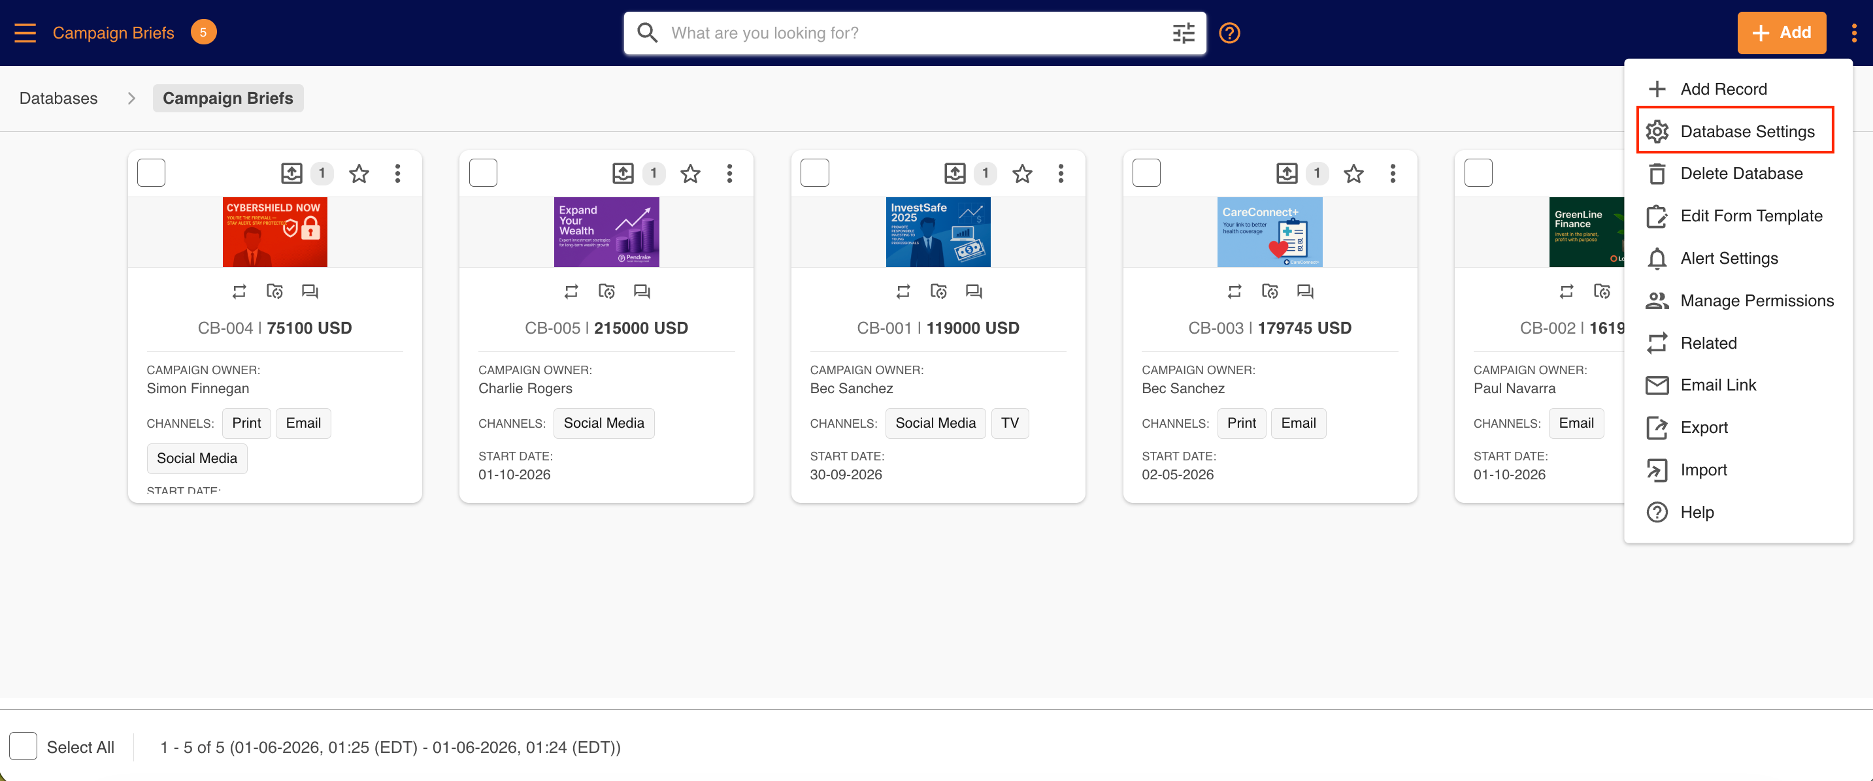Choose Database Settings from the menu

pyautogui.click(x=1735, y=131)
